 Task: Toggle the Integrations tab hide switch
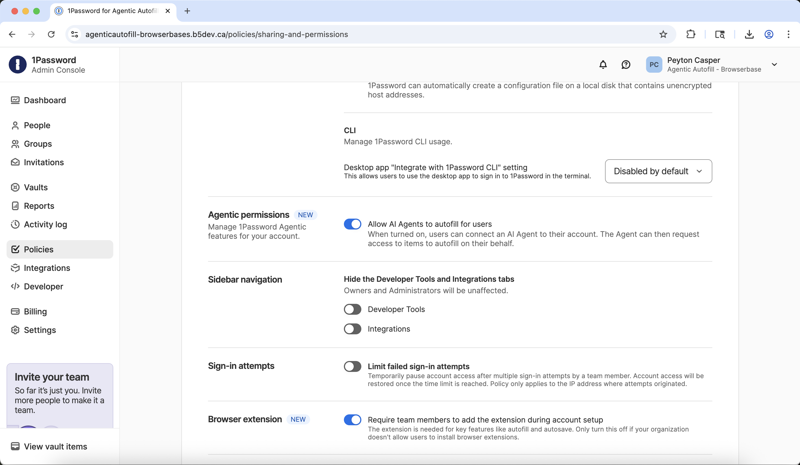coord(352,329)
